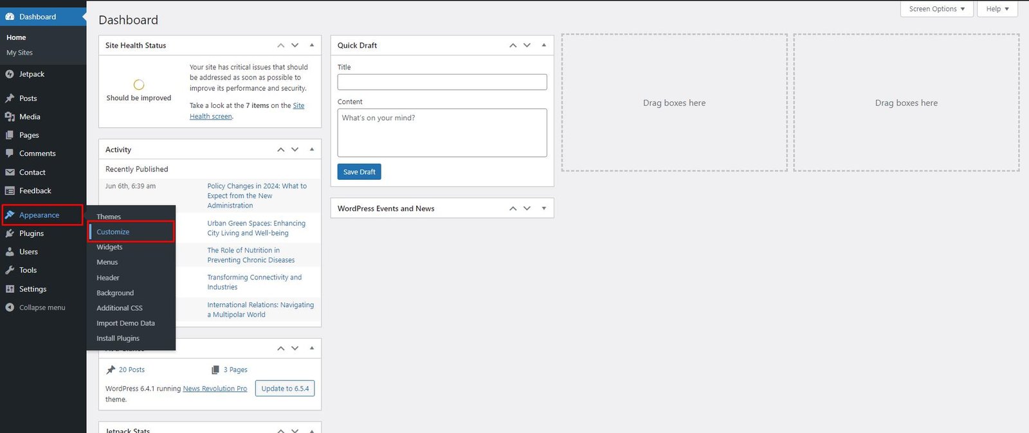
Task: Click the Settings sliders icon
Action: (x=10, y=289)
